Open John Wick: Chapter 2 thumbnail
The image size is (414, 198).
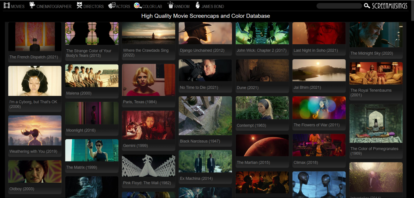[x=262, y=33]
